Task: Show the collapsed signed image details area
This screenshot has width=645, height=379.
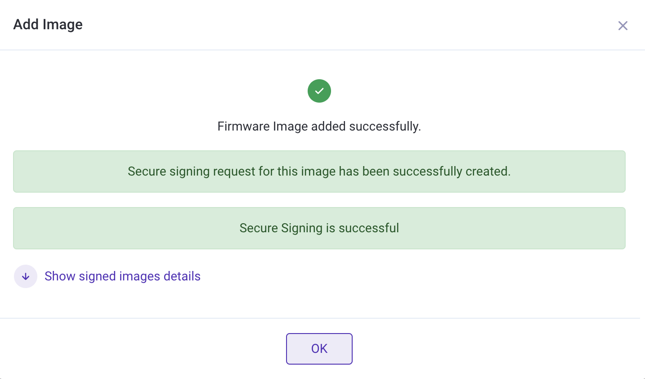Action: (x=122, y=276)
